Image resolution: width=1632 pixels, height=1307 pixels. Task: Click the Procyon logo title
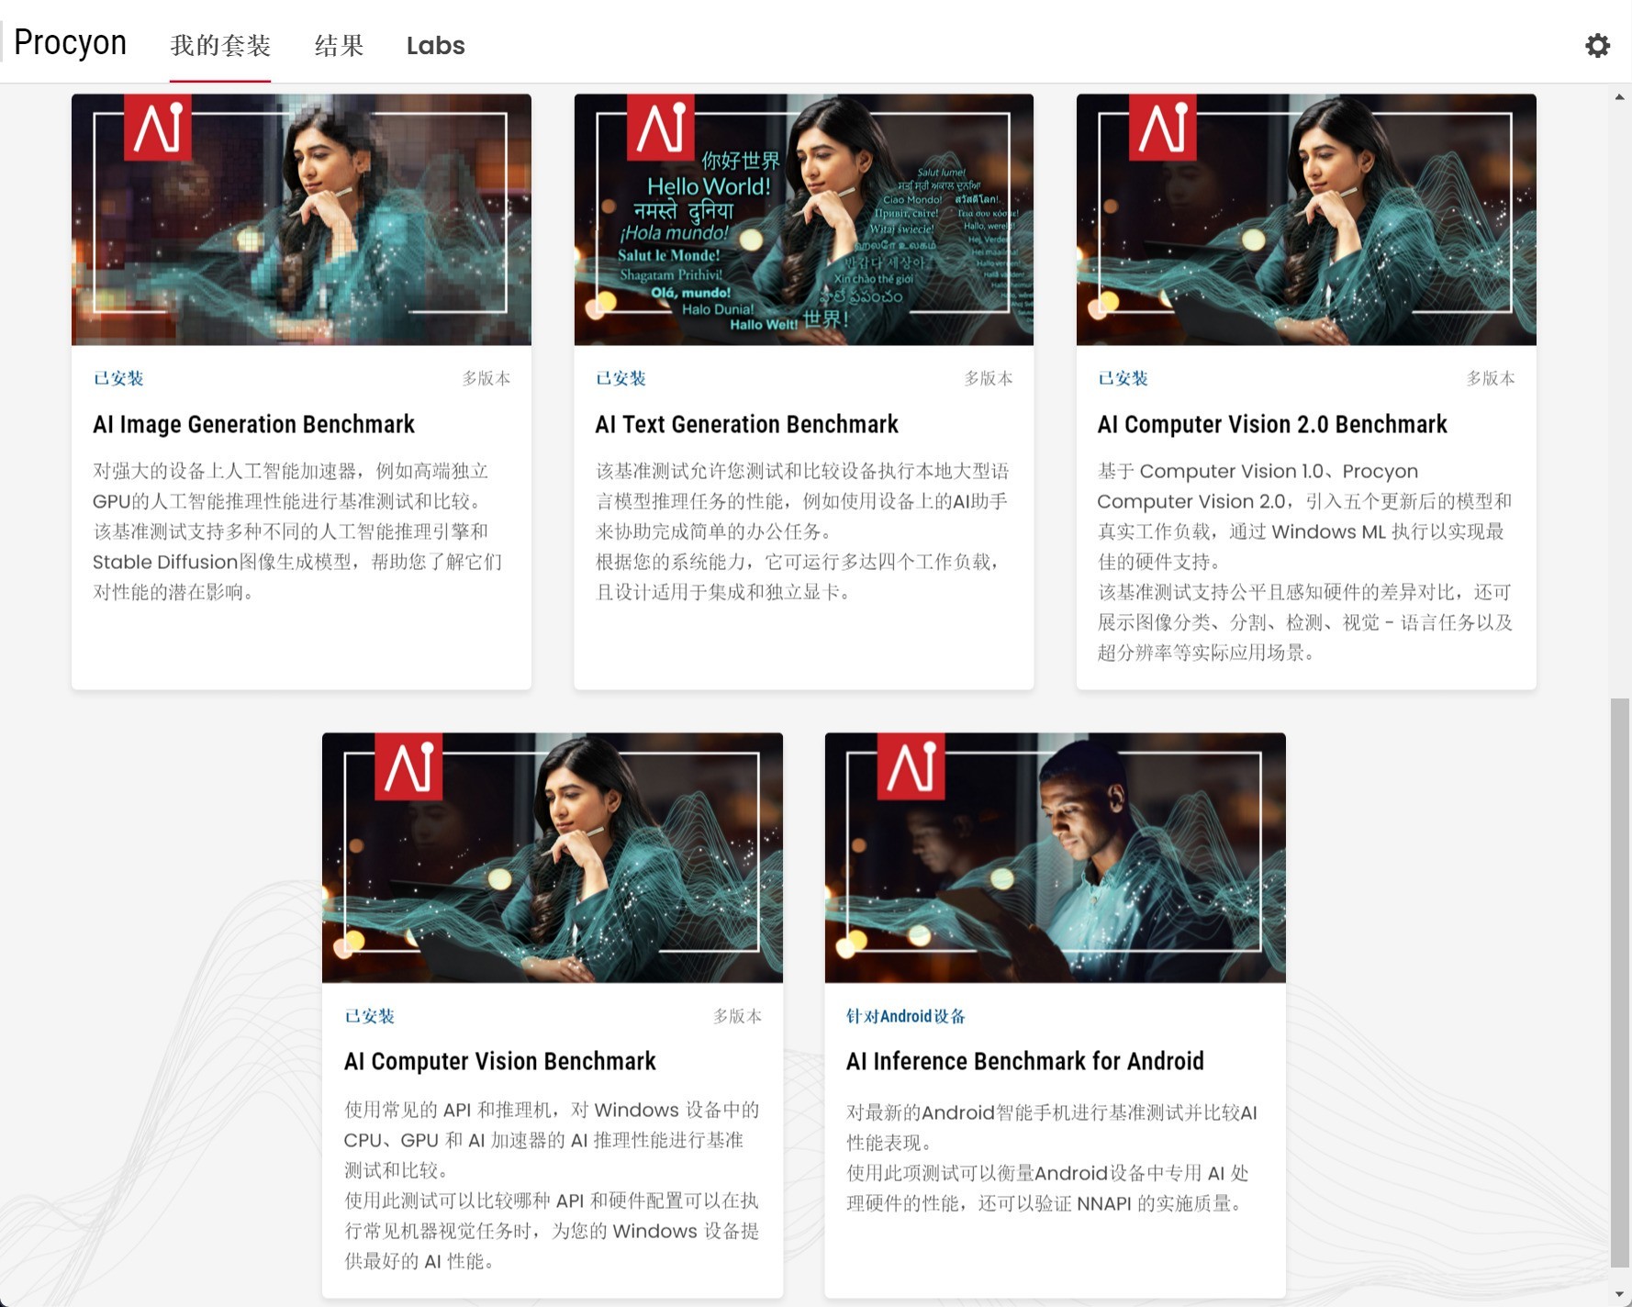[70, 43]
